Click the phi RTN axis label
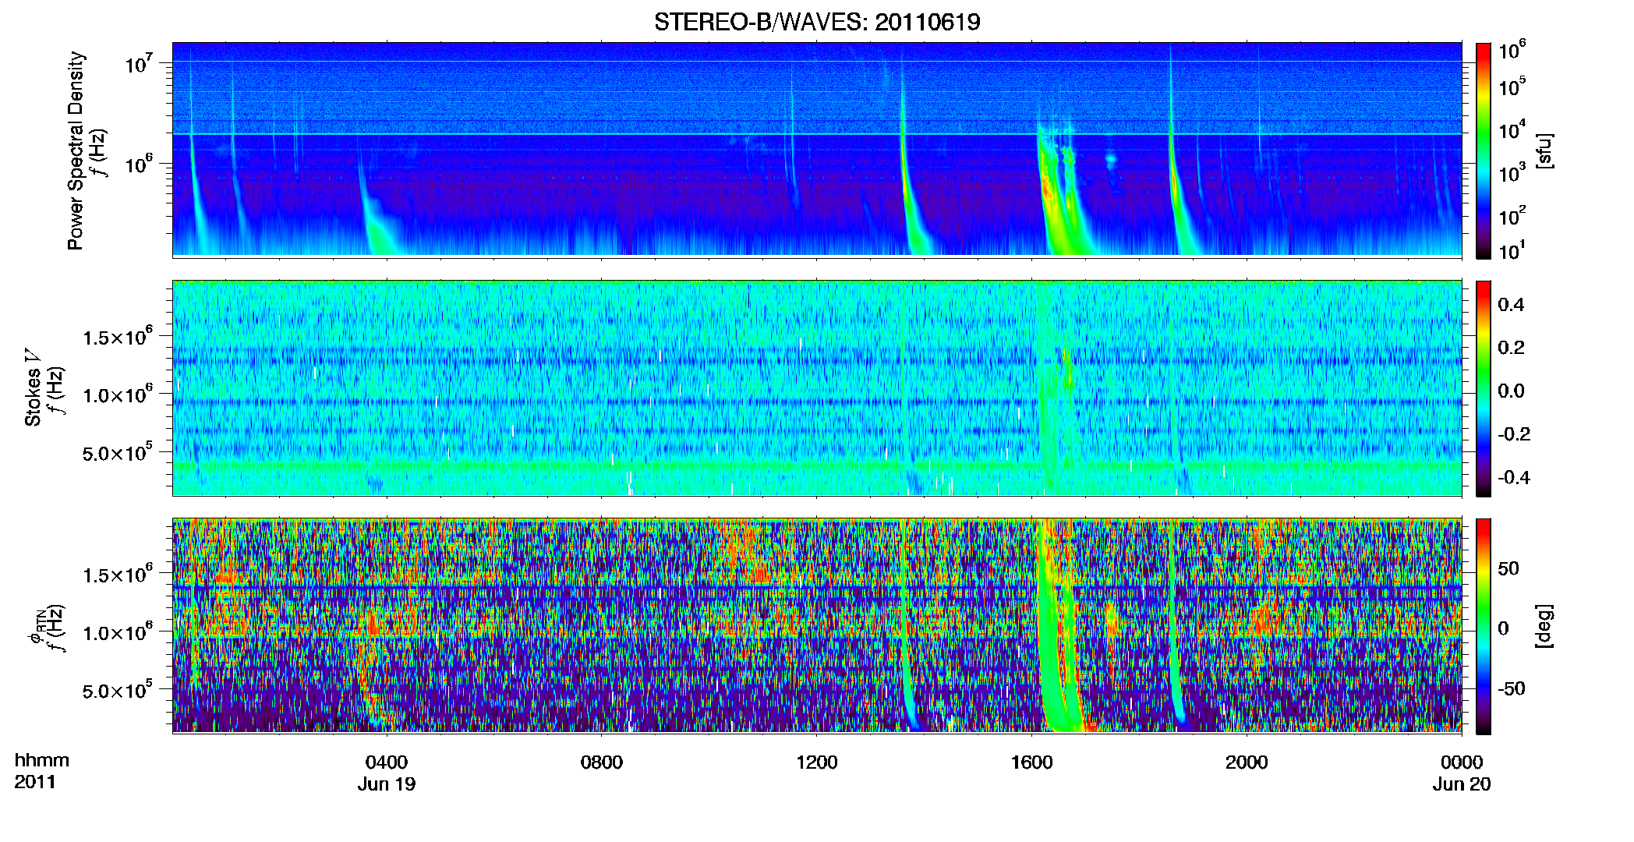1634x842 pixels. (x=36, y=628)
